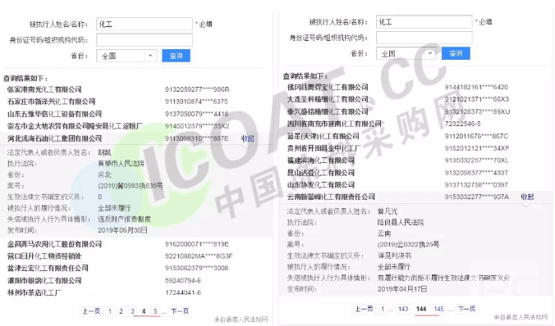Focus the left 身份证号码 input field
The height and width of the screenshot is (326, 555).
144,39
